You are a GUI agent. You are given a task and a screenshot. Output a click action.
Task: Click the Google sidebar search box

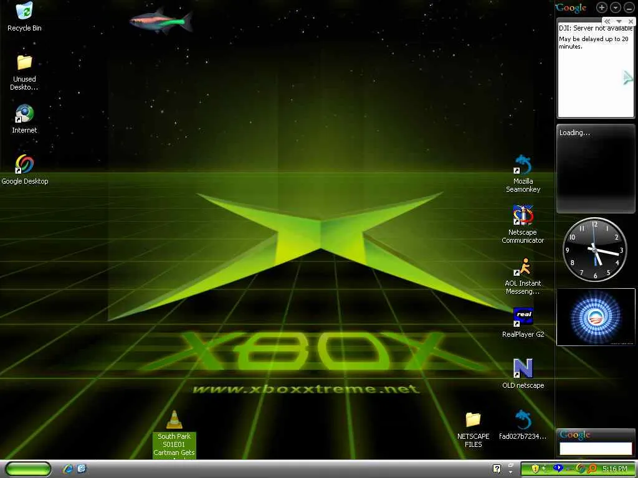click(596, 449)
